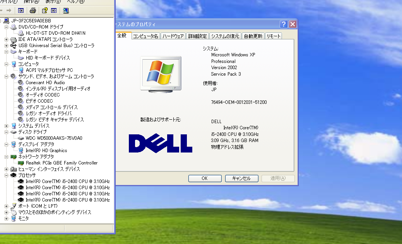Click the properties help toolbar icon
The height and width of the screenshot is (244, 402).
[44, 10]
